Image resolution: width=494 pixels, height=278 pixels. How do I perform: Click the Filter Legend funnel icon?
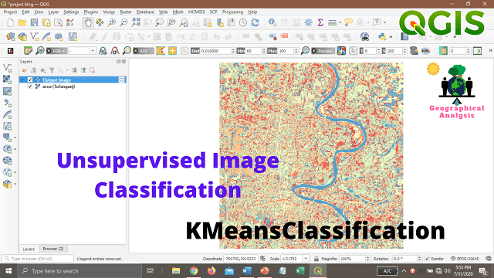(52, 70)
